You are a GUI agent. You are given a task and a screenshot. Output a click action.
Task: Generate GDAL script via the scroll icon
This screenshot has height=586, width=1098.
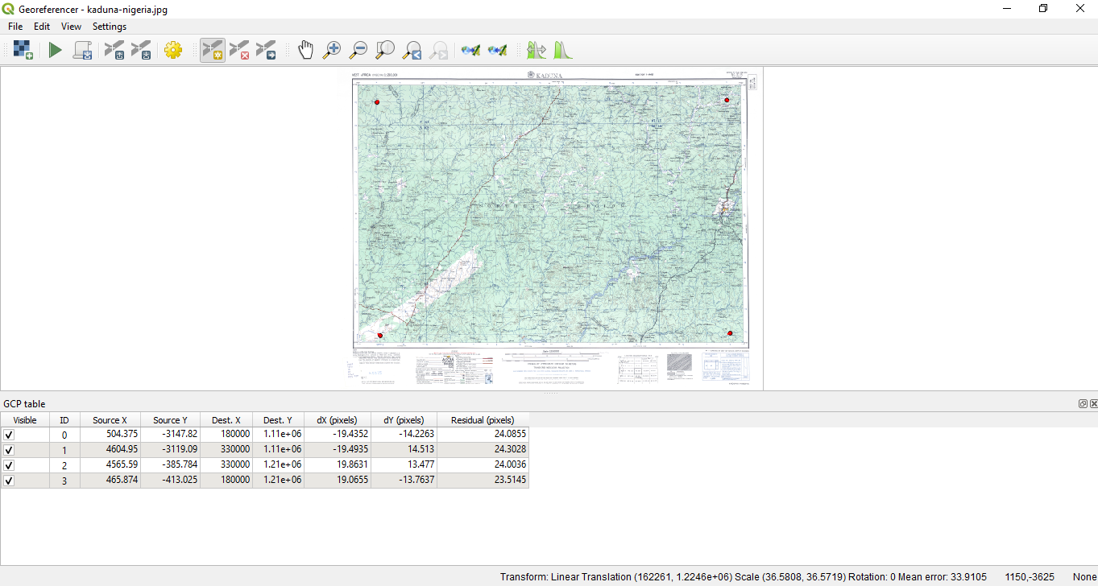pyautogui.click(x=82, y=50)
